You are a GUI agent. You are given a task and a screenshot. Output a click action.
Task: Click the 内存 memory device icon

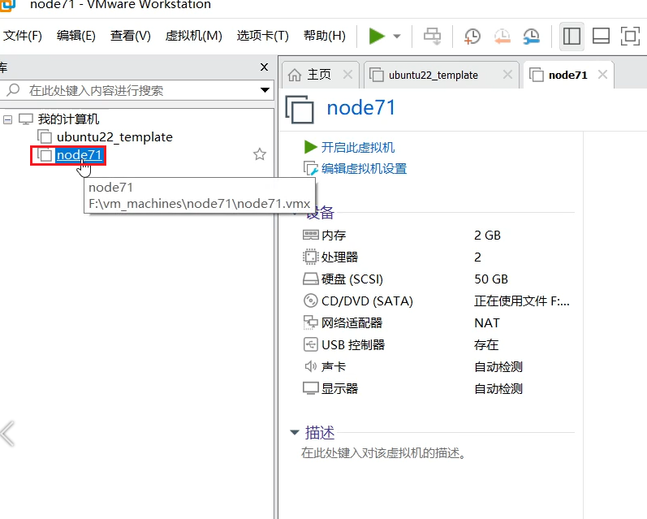[x=311, y=236]
